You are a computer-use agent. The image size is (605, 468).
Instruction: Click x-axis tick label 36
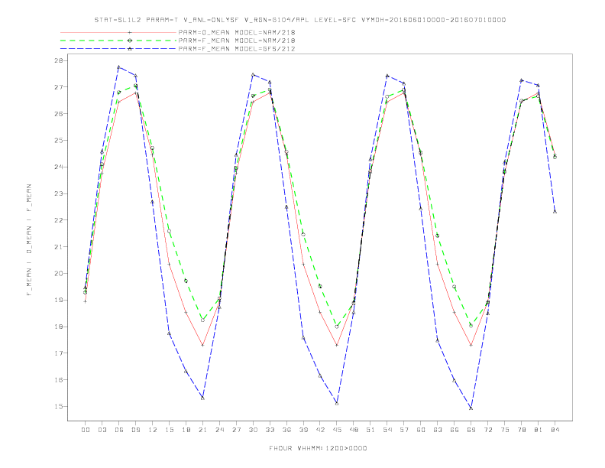point(286,430)
